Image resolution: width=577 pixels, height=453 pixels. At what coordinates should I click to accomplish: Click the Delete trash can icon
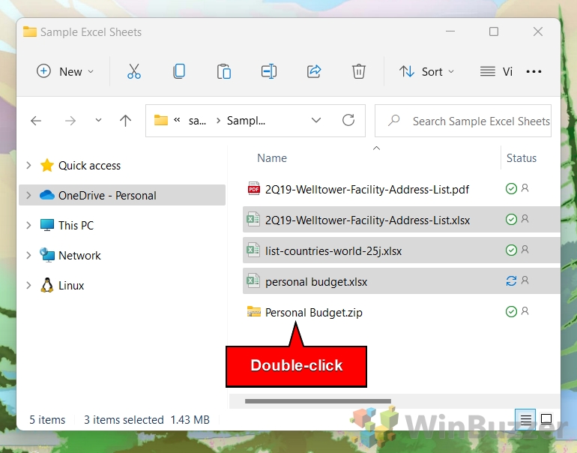tap(359, 71)
